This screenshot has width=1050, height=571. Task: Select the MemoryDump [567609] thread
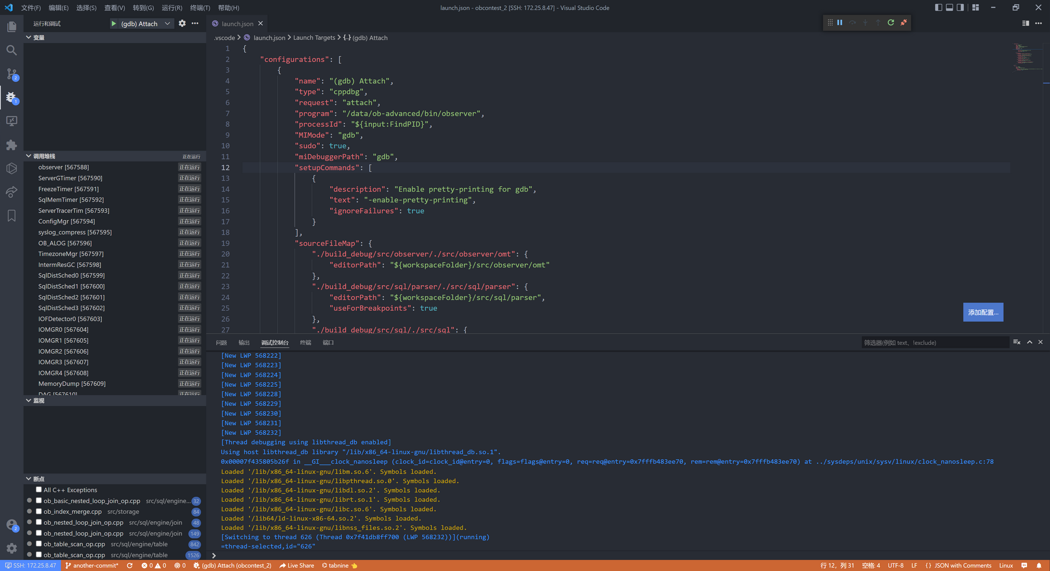coord(114,384)
